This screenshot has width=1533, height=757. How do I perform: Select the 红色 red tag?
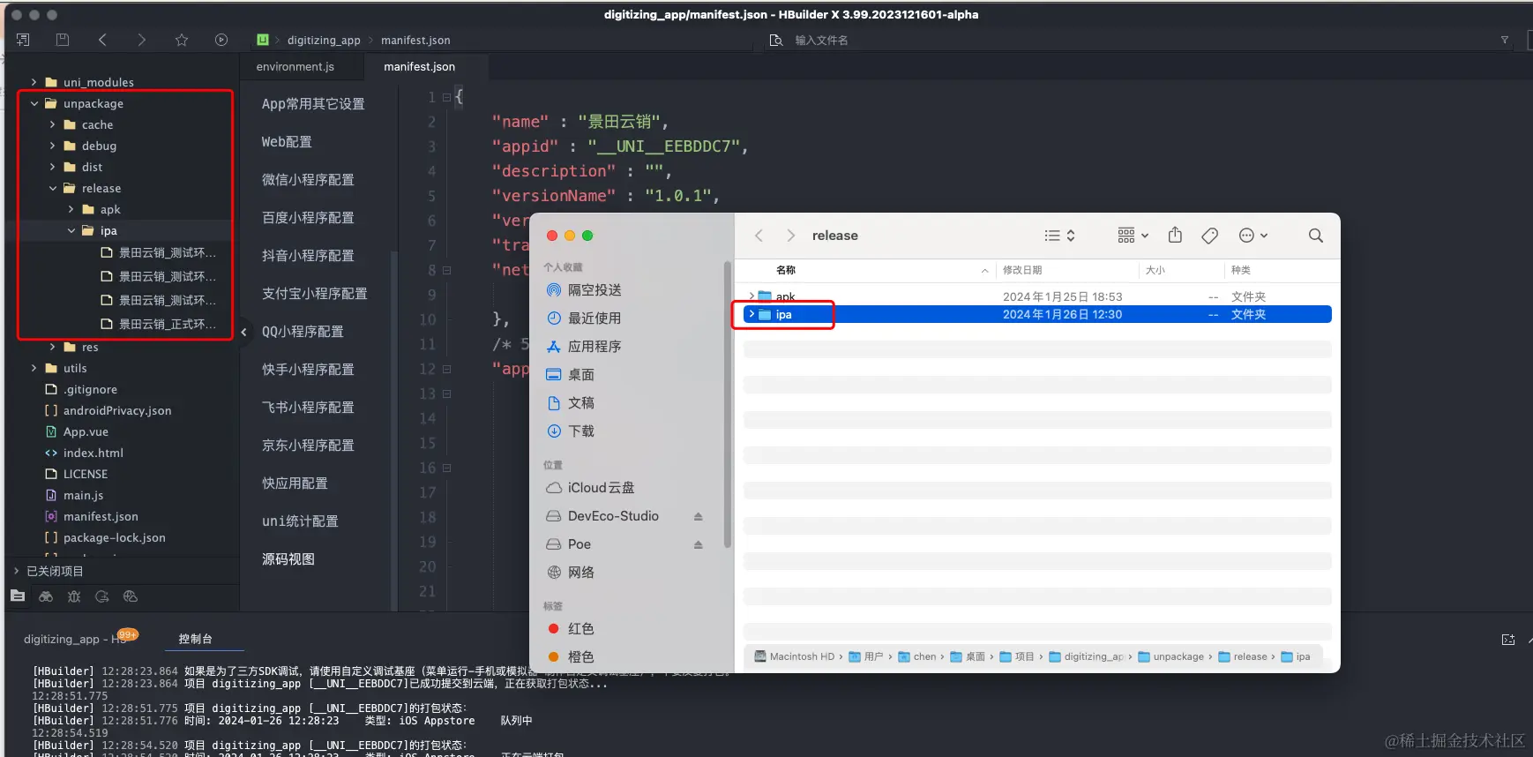(x=571, y=629)
